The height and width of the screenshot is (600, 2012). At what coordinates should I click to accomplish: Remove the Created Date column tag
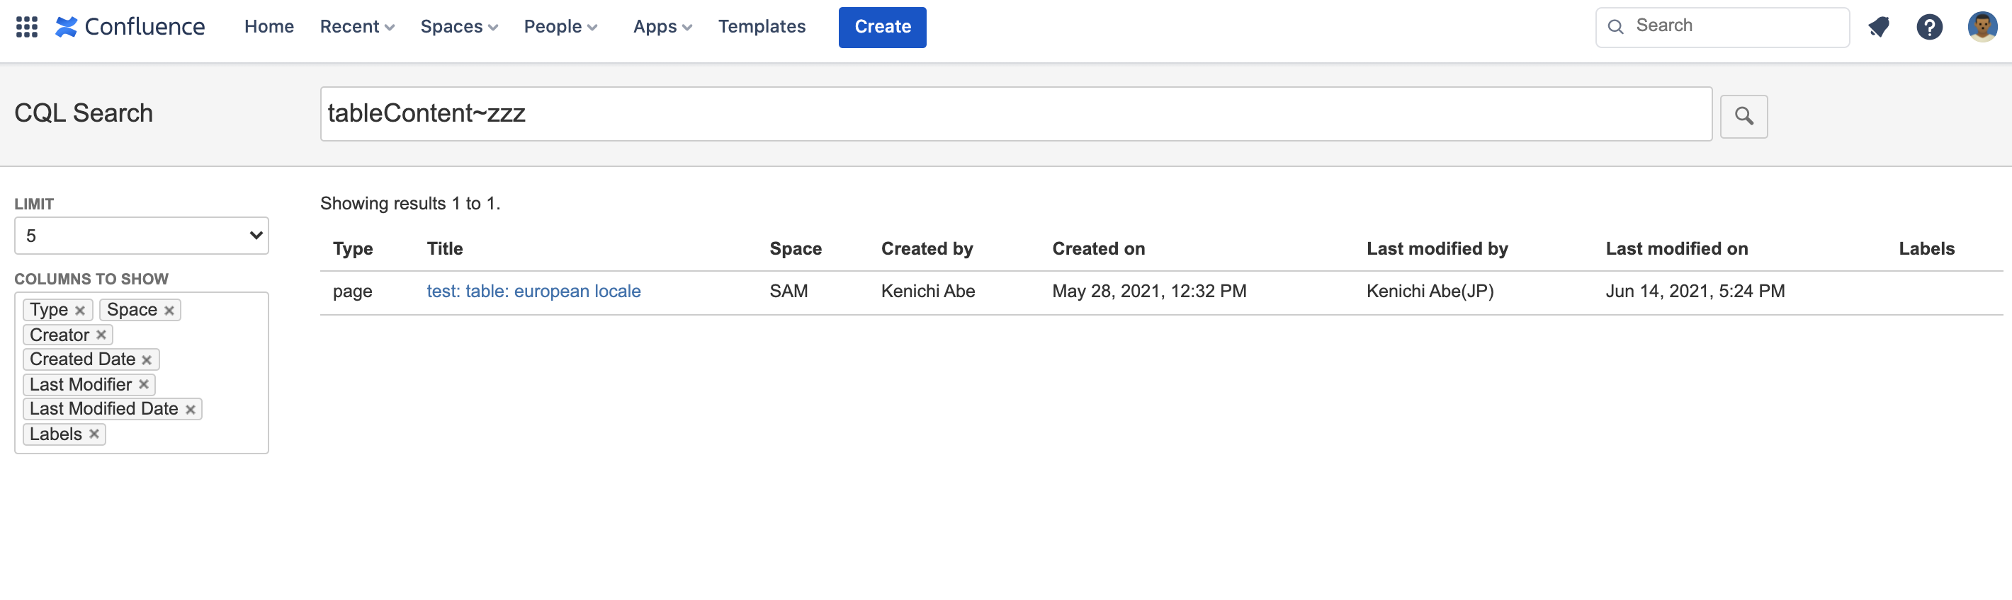pos(147,359)
